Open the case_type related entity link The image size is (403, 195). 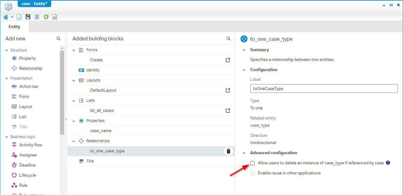[260, 125]
